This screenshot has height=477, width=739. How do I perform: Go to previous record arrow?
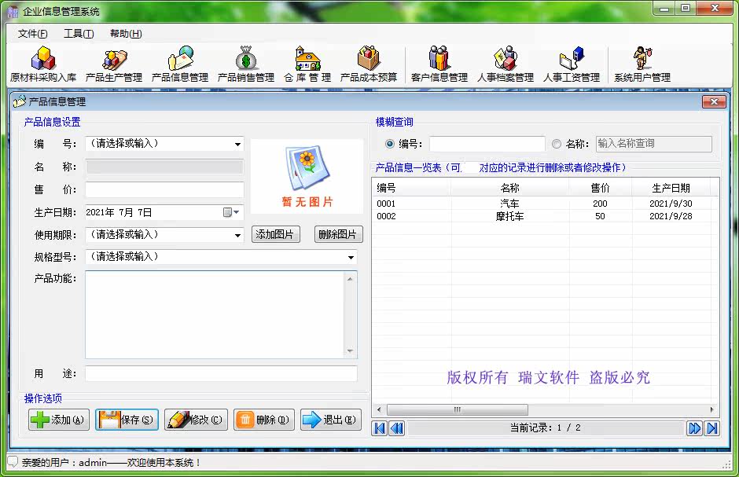(x=397, y=428)
